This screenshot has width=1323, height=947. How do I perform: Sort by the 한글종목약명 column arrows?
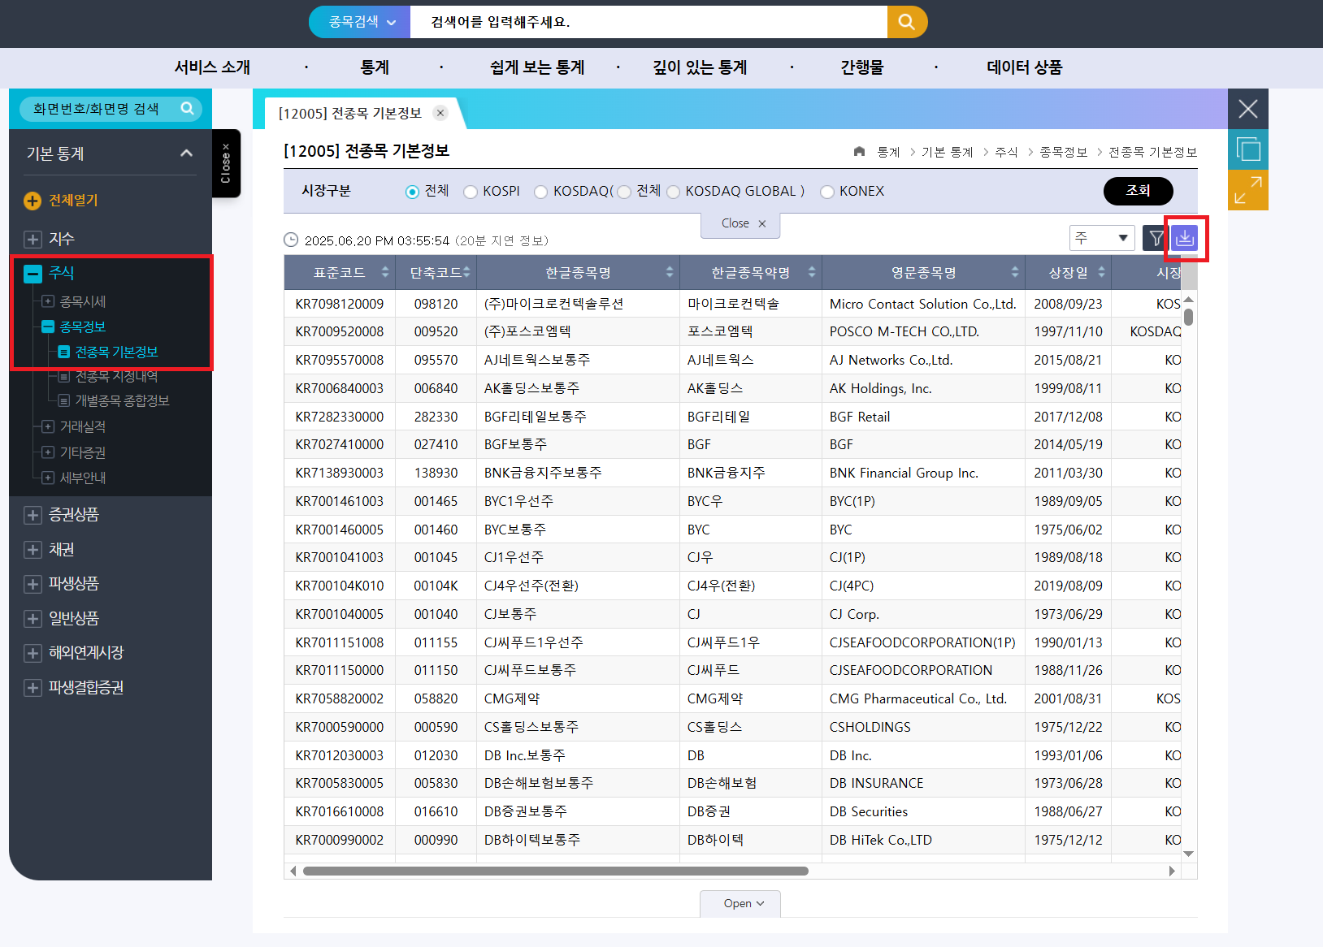(812, 272)
